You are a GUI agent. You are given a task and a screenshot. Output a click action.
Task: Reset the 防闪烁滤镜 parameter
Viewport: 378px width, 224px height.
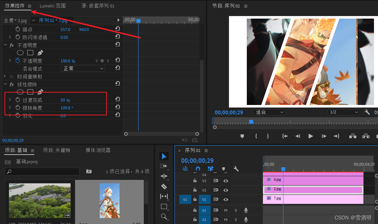(x=117, y=36)
